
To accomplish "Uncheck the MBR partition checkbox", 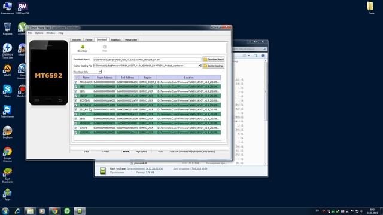I will point(76,87).
